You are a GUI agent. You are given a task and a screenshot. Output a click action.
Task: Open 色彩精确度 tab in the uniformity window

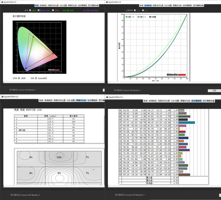coord(92,100)
